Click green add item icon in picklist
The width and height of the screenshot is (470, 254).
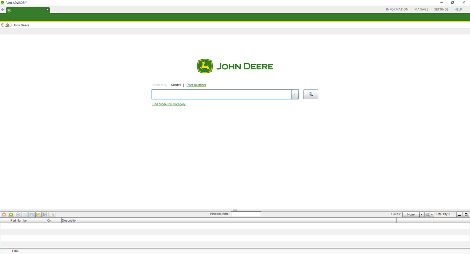pyautogui.click(x=11, y=214)
